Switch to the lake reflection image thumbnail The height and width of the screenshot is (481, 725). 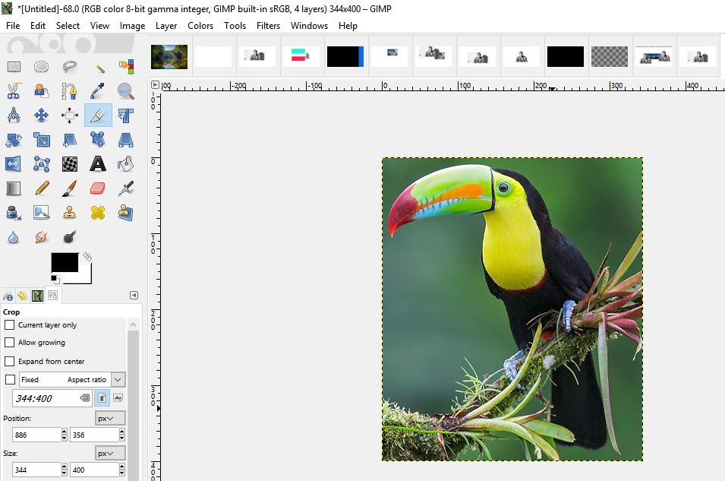click(169, 56)
